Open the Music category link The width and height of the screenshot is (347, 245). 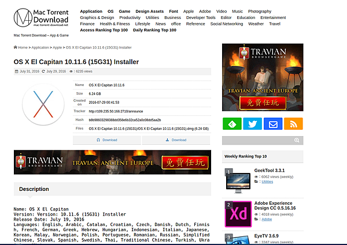pos(238,12)
